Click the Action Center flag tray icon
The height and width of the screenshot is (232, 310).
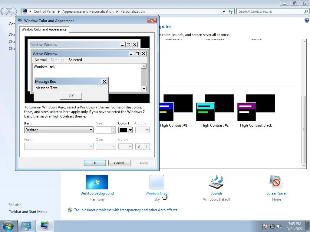tap(265, 226)
